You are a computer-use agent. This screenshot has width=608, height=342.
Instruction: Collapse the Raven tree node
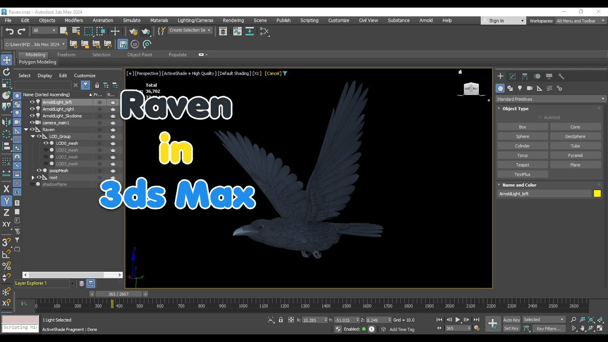(x=26, y=130)
